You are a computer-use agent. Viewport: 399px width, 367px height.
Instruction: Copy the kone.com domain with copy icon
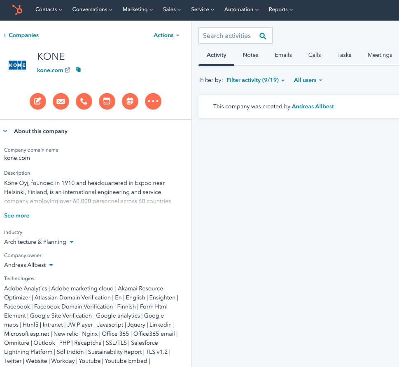(79, 70)
